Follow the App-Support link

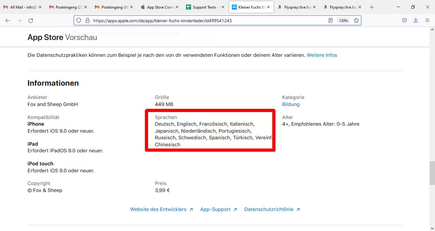[219, 209]
